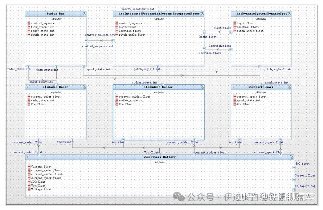This screenshot has height=210, width=323.
Task: Select the Vcc:float port on itsBattery top
Action: (x=159, y=154)
